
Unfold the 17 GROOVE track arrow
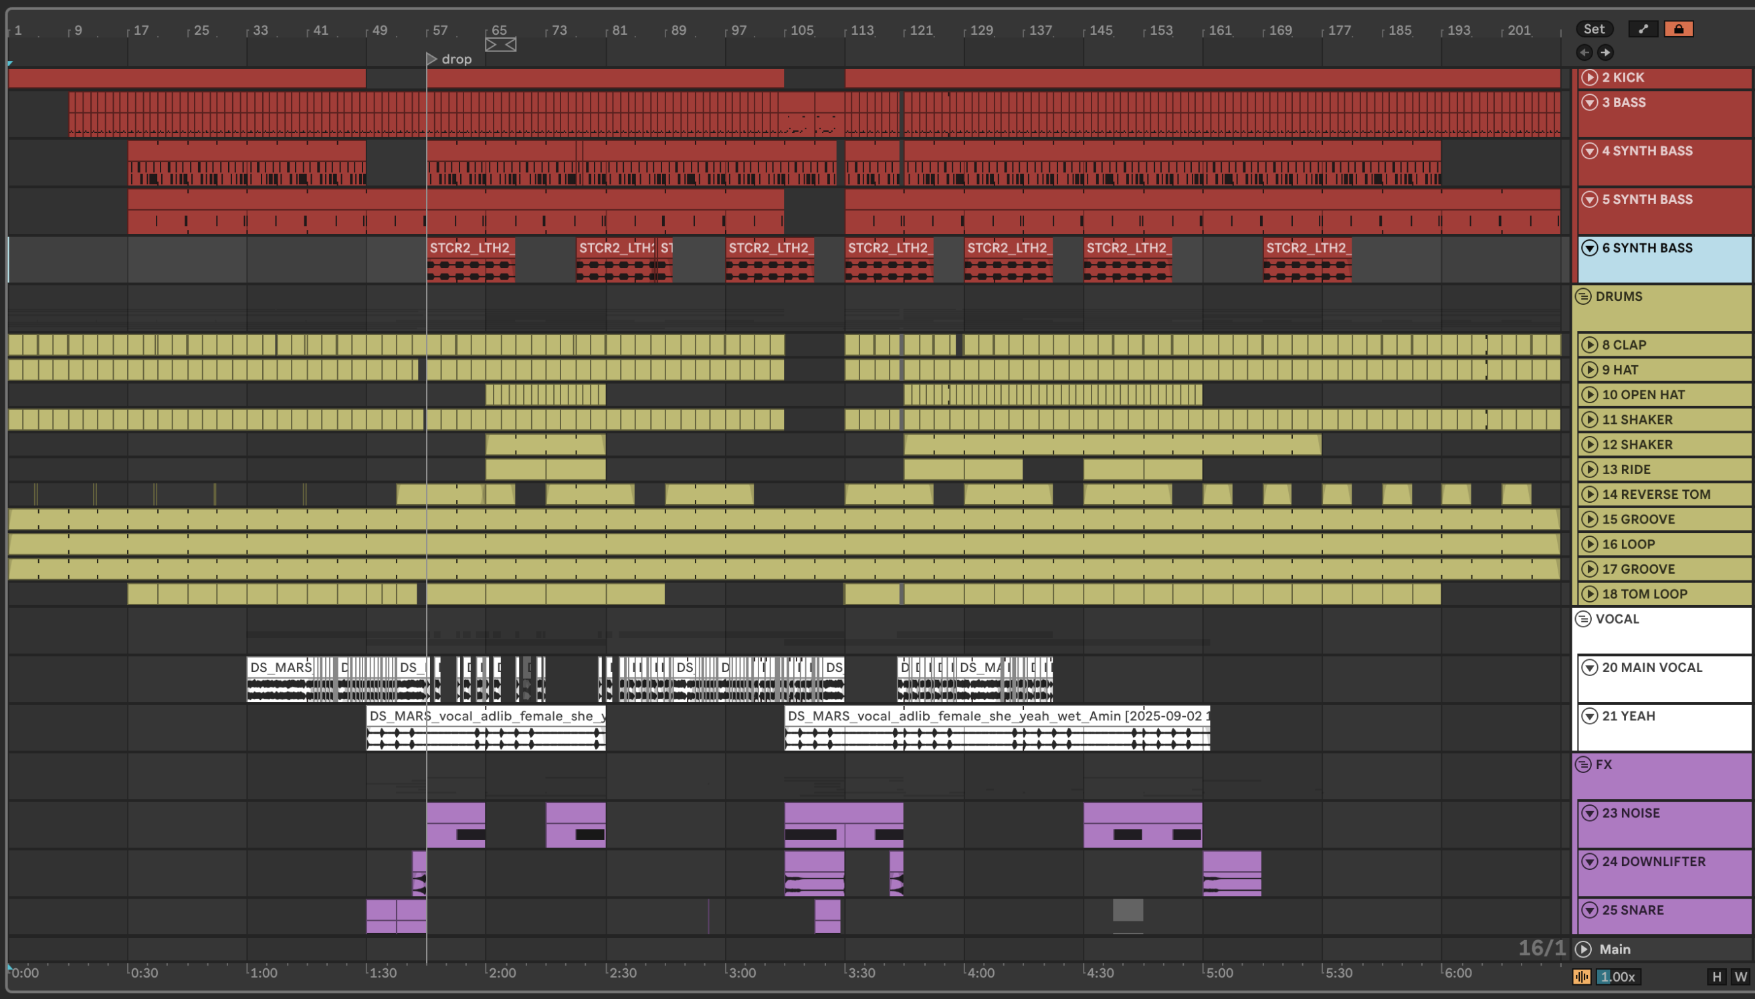[x=1589, y=570]
